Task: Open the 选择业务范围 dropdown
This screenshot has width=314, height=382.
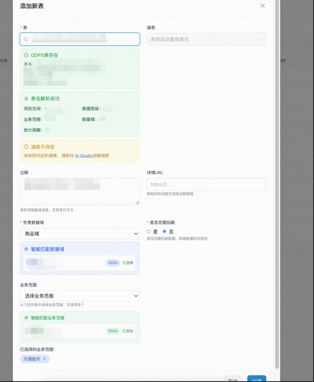Action: click(x=80, y=296)
